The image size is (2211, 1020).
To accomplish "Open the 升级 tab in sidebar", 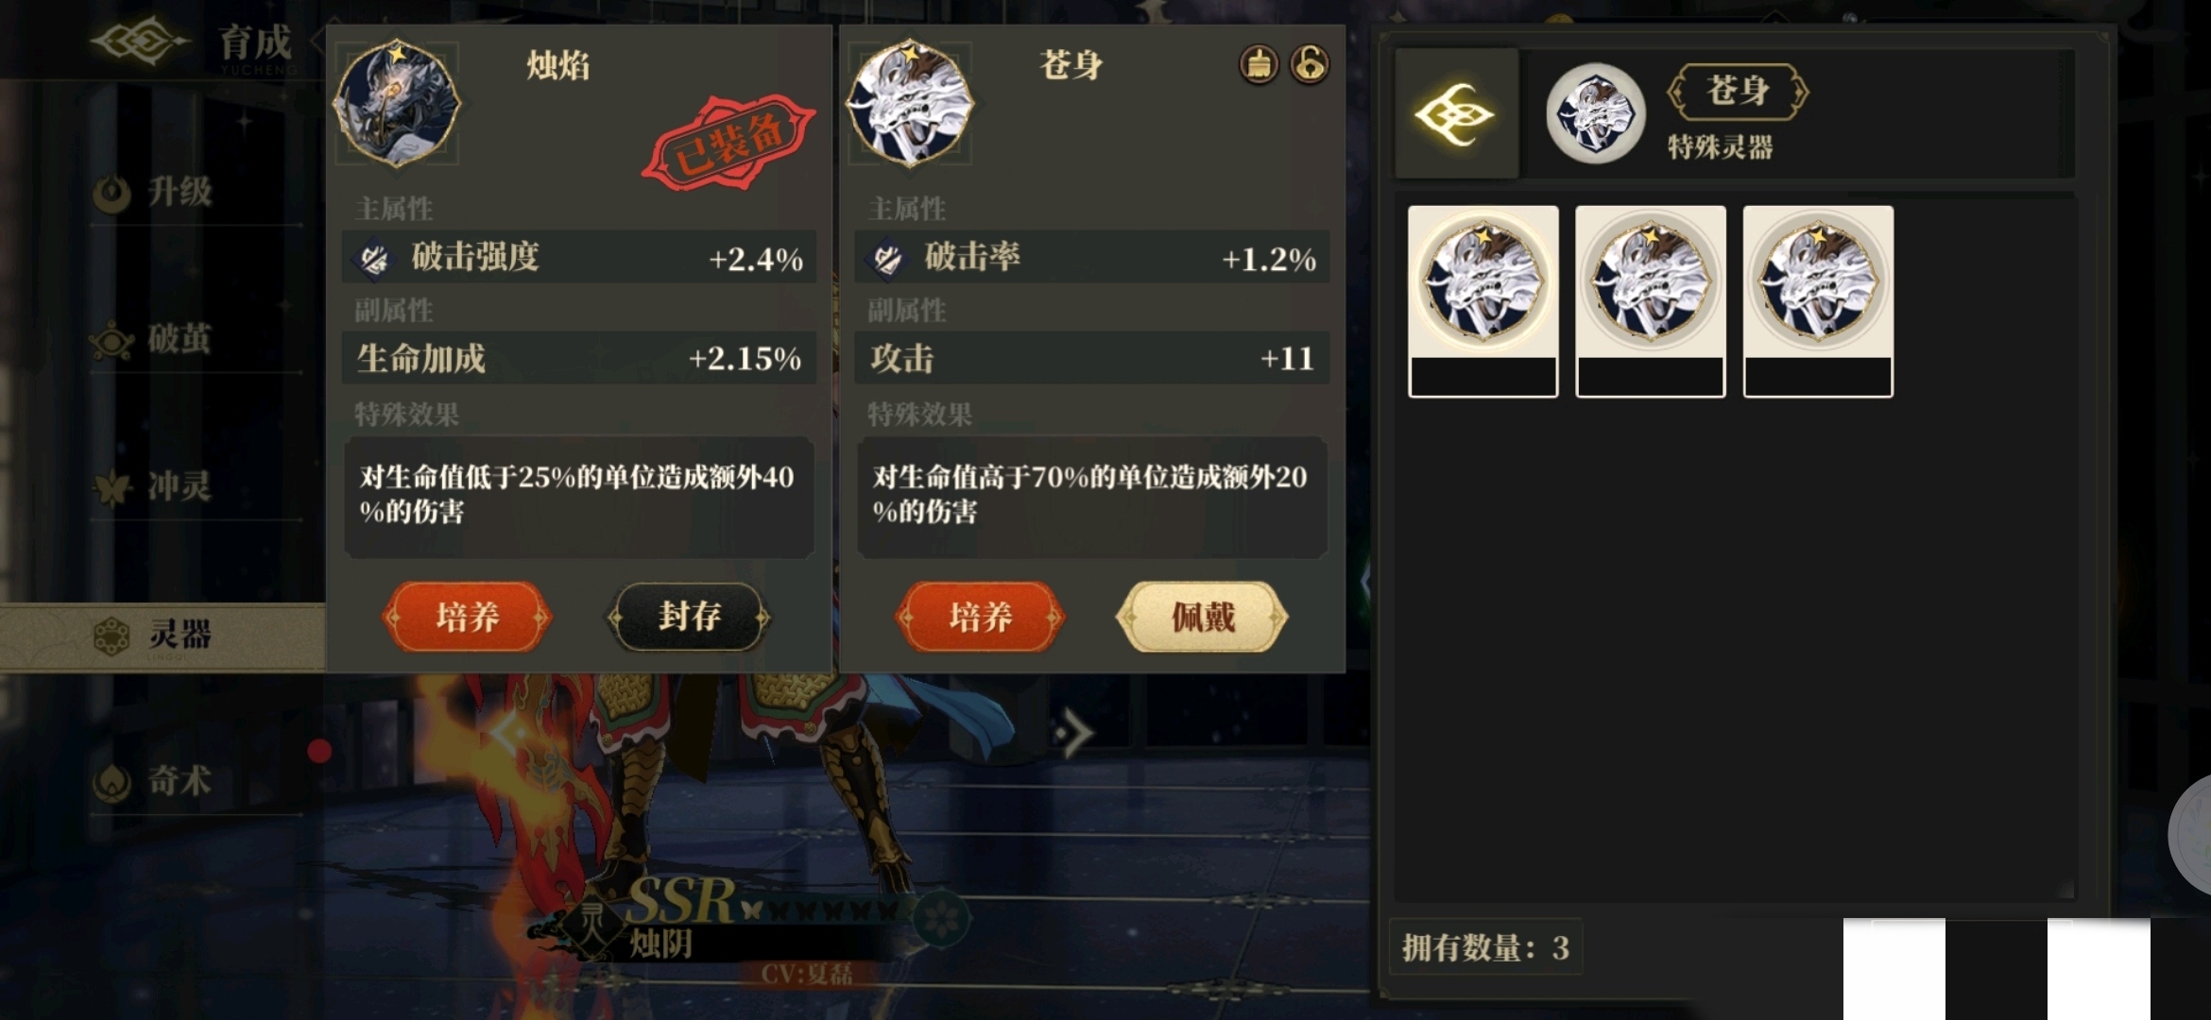I will tap(156, 193).
